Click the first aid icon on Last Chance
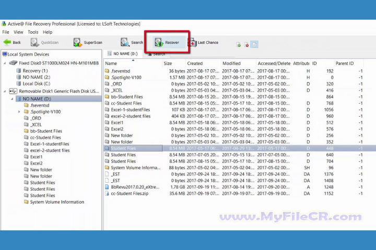Viewport: 376px width, 250px height. (x=193, y=43)
